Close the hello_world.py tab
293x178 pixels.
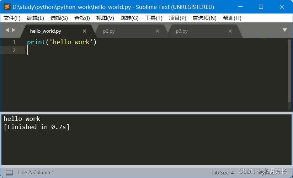pos(85,31)
